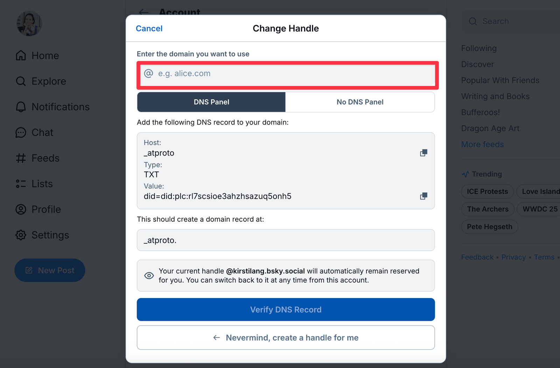The width and height of the screenshot is (560, 368).
Task: Select the DNS Panel tab
Action: [x=211, y=102]
